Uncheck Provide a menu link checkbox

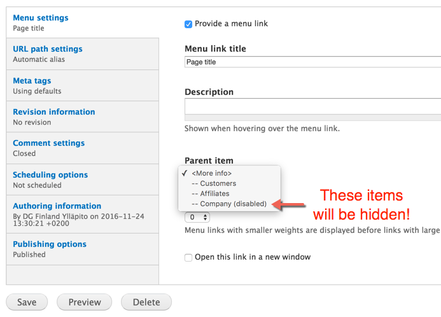[x=188, y=24]
